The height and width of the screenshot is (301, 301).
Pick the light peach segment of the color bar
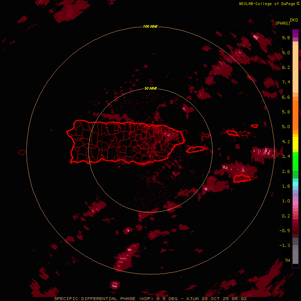(x=295, y=69)
